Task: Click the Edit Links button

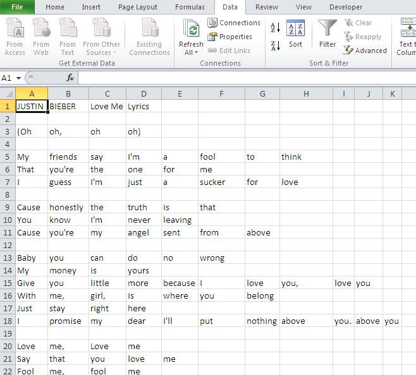Action: [229, 51]
